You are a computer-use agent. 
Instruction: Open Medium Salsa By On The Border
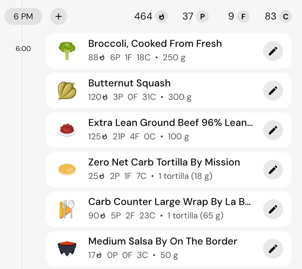[169, 249]
